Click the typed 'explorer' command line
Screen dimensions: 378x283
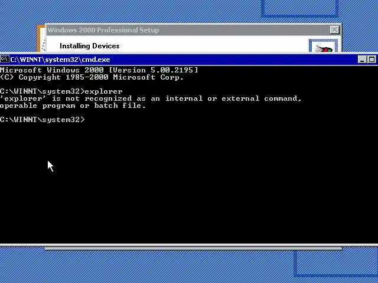[61, 91]
